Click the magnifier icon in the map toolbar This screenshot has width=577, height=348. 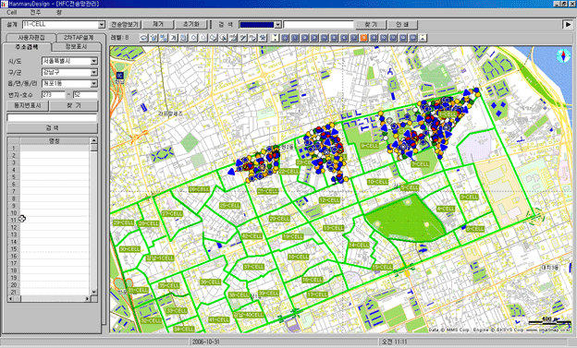[223, 38]
